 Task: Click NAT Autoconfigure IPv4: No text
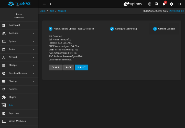[63, 53]
